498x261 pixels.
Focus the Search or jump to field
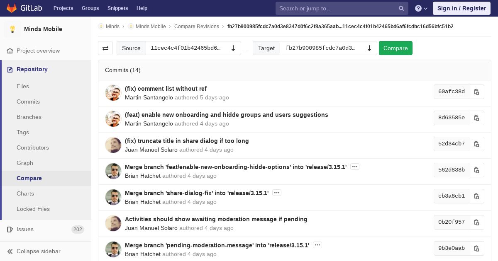pyautogui.click(x=337, y=8)
